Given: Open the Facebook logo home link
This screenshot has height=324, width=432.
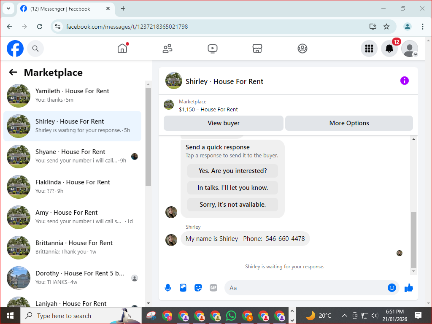Looking at the screenshot, I should pos(15,49).
